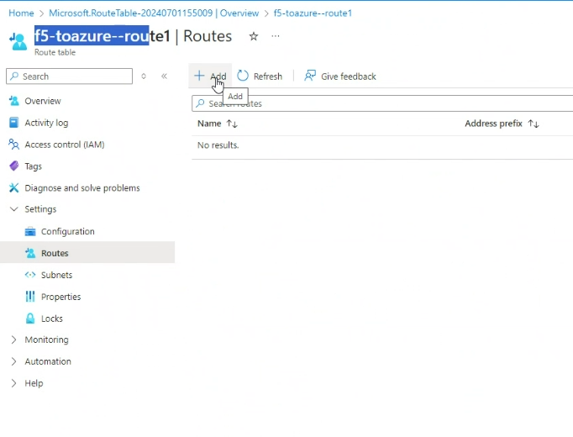Click the Automation section label

coord(48,361)
